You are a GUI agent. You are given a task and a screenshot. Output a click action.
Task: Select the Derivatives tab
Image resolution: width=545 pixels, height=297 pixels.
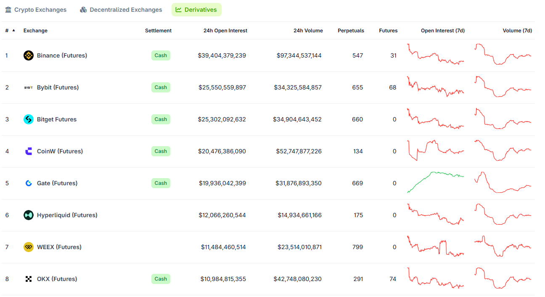tap(196, 10)
